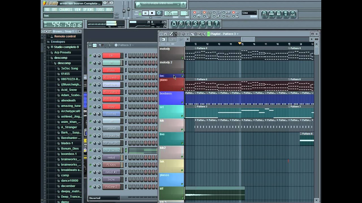362x203 pixels.
Task: Click the one-click recording microphone button
Action: [202, 24]
